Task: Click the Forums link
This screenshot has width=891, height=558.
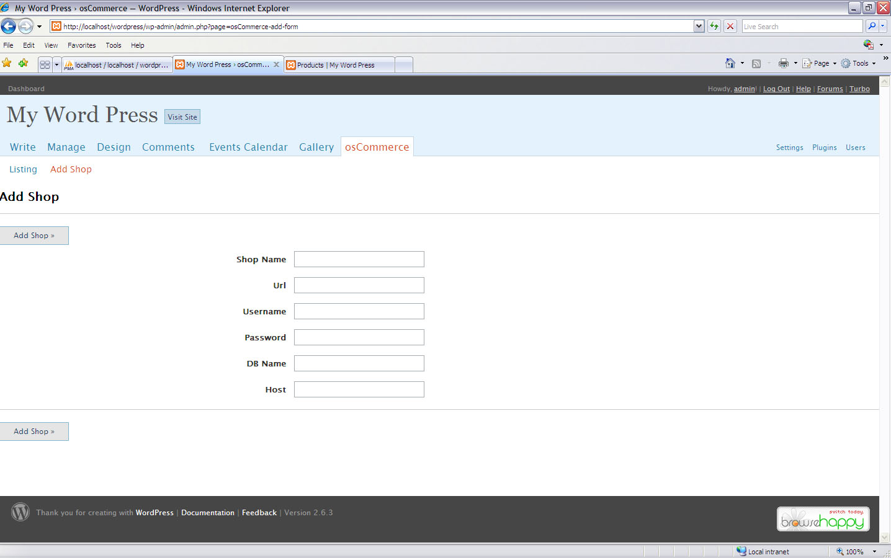Action: tap(830, 89)
